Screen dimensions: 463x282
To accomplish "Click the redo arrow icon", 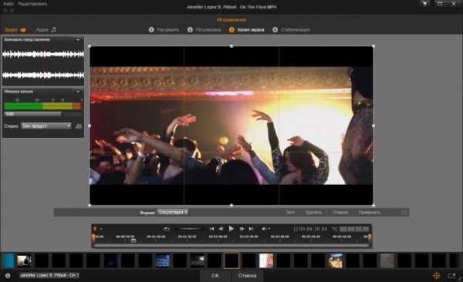I will click(12, 11).
